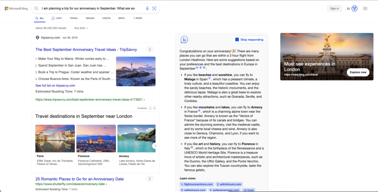
Task: Open 25 Romantic Places to Go link
Action: [80, 179]
